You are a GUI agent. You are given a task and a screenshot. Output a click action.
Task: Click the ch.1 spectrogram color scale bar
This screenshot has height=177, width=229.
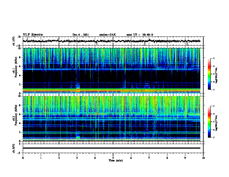(x=209, y=74)
